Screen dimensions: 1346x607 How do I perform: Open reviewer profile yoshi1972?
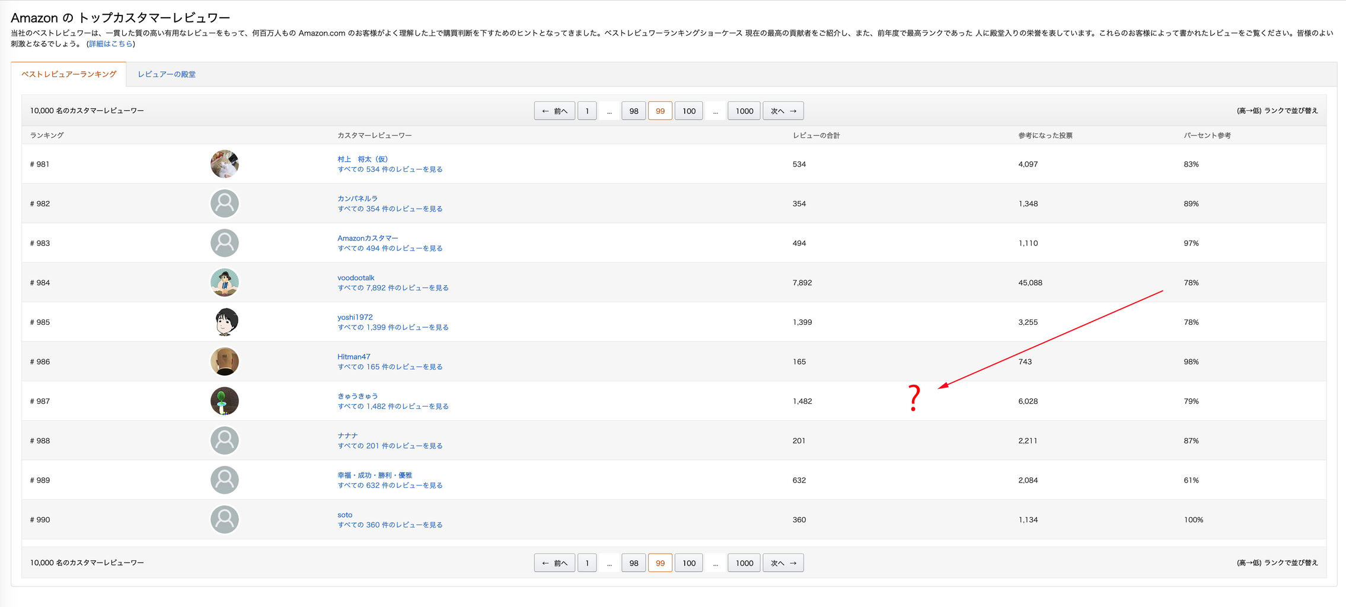pyautogui.click(x=355, y=317)
